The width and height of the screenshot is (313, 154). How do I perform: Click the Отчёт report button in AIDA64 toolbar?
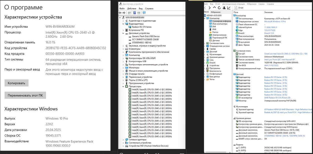[x=239, y=8]
